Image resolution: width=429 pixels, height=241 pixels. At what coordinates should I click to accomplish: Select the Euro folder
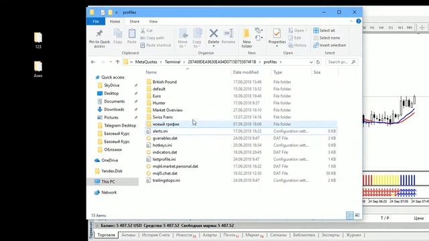click(x=156, y=96)
